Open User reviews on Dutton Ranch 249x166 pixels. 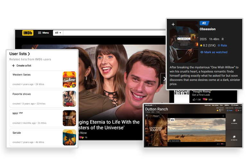pyautogui.click(x=215, y=105)
